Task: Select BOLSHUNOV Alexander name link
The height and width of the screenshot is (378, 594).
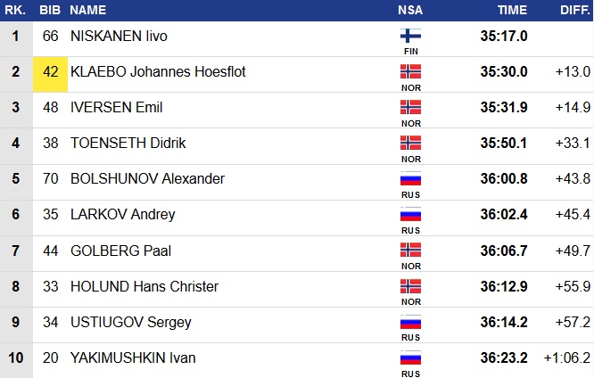Action: [x=147, y=178]
